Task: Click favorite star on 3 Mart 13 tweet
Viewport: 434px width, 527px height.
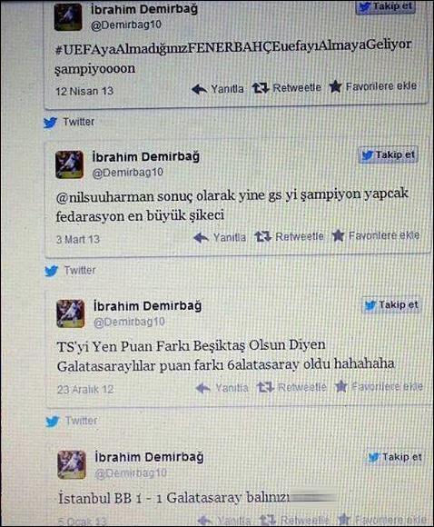Action: pyautogui.click(x=338, y=235)
